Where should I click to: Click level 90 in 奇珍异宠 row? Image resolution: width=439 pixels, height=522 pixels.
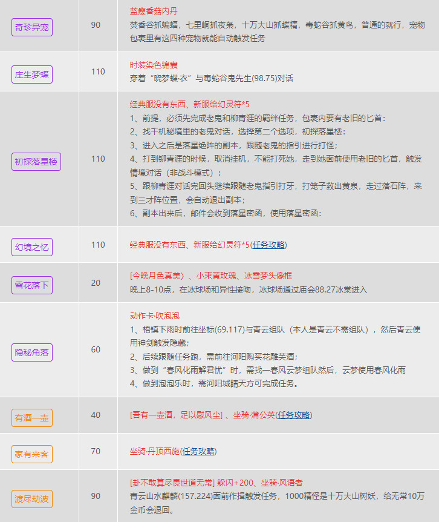(96, 25)
